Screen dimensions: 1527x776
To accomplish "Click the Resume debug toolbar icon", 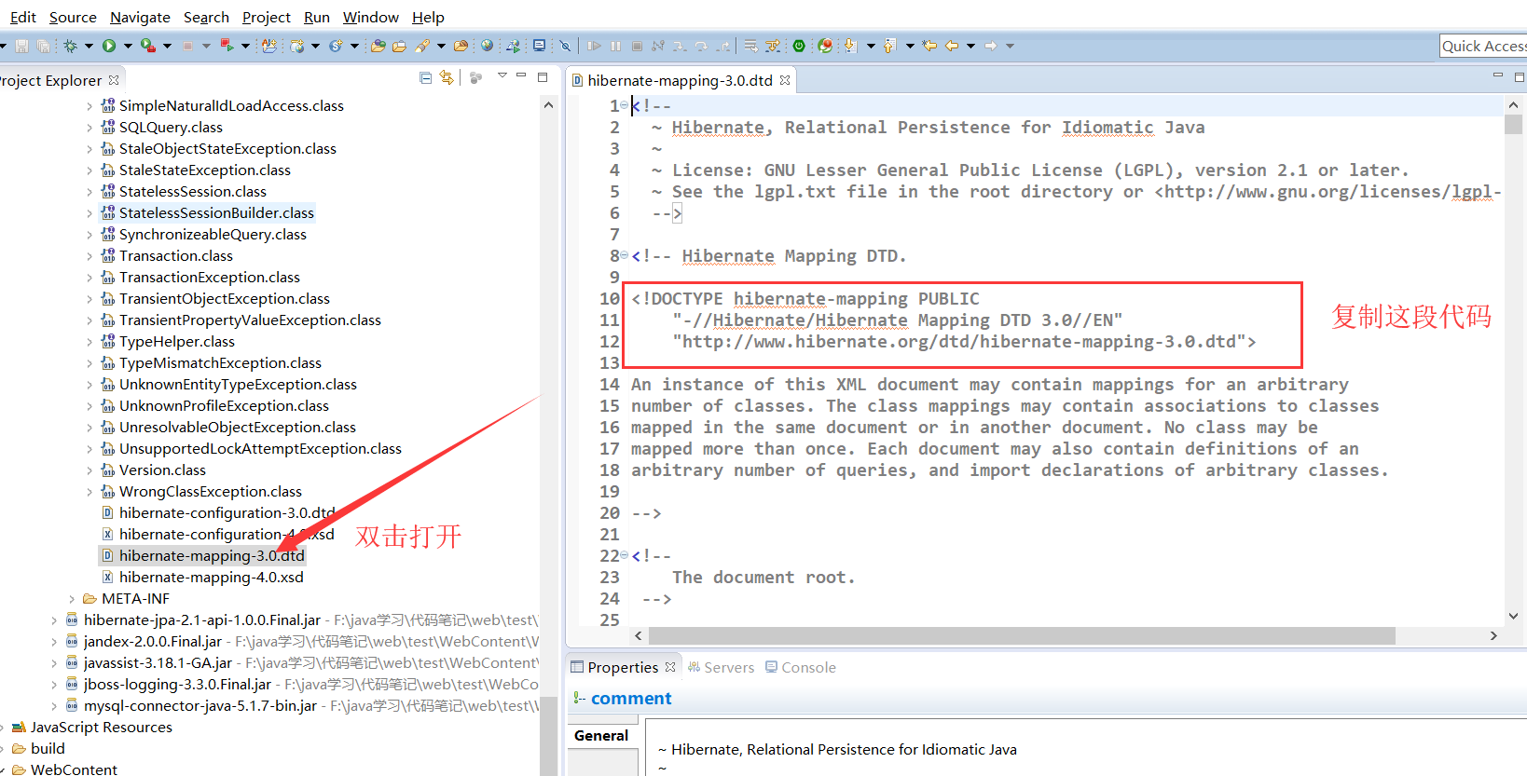I will click(x=594, y=46).
